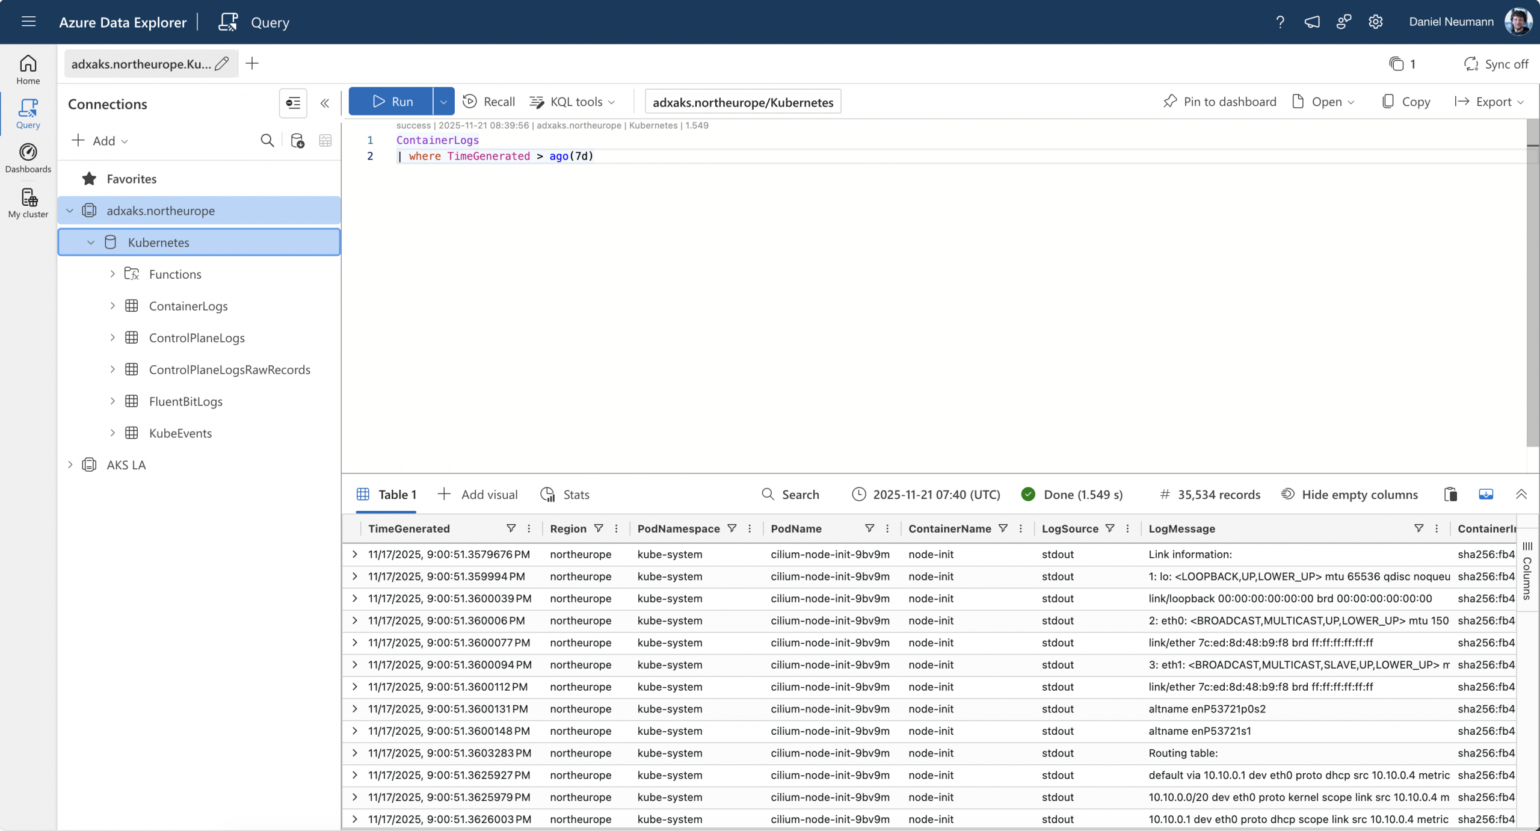The image size is (1540, 831).
Task: Open the Run button dropdown arrow
Action: (x=443, y=102)
